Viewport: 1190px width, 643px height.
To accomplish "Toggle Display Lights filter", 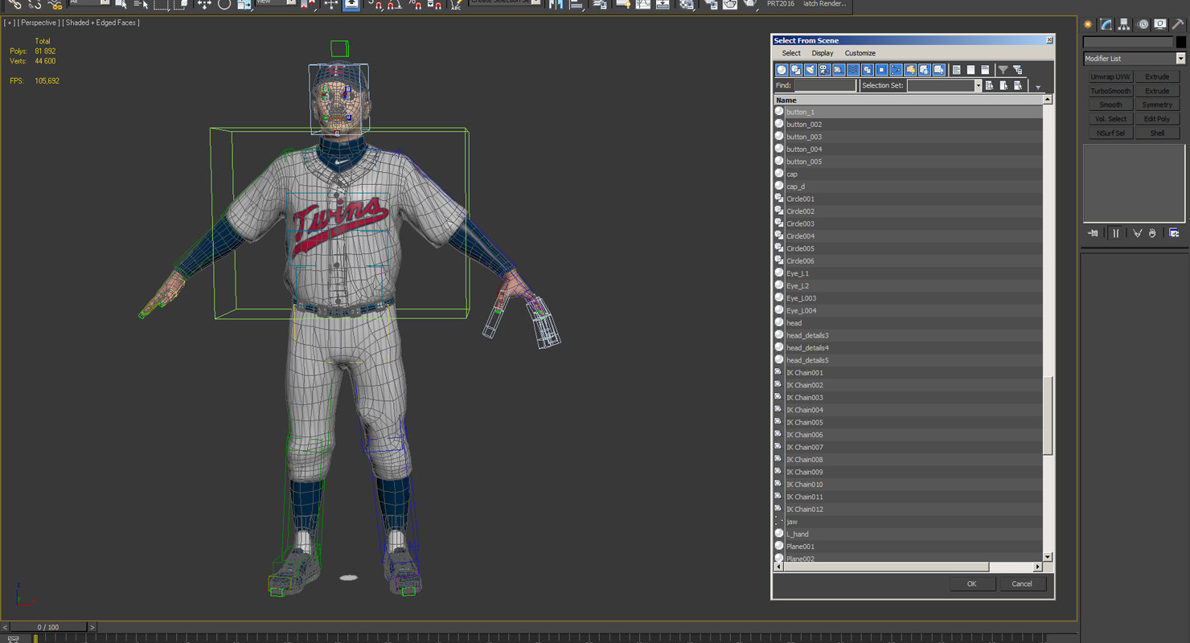I will [x=810, y=70].
